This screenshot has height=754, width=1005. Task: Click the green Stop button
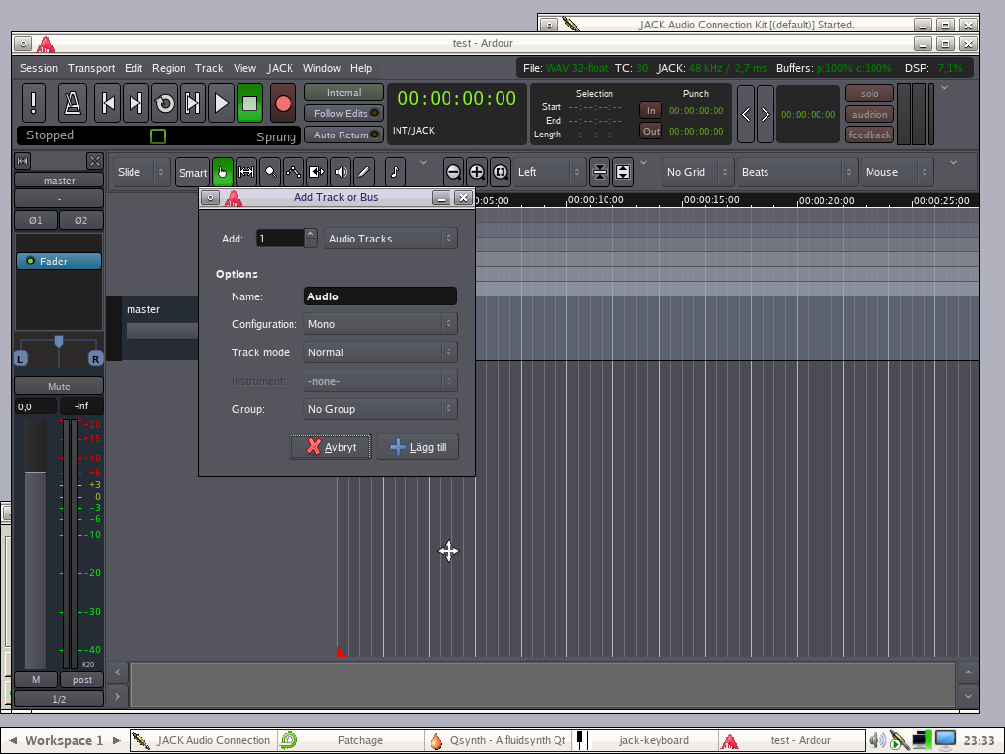[249, 103]
